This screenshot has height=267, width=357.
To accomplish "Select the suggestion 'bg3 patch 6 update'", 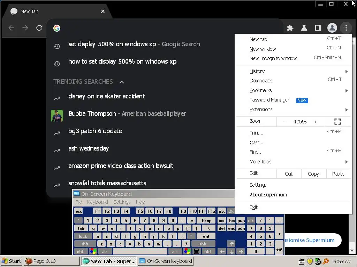I will (95, 131).
